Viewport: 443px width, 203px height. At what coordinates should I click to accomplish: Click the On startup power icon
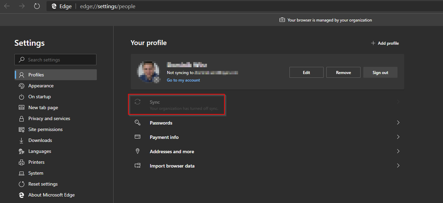pyautogui.click(x=21, y=97)
